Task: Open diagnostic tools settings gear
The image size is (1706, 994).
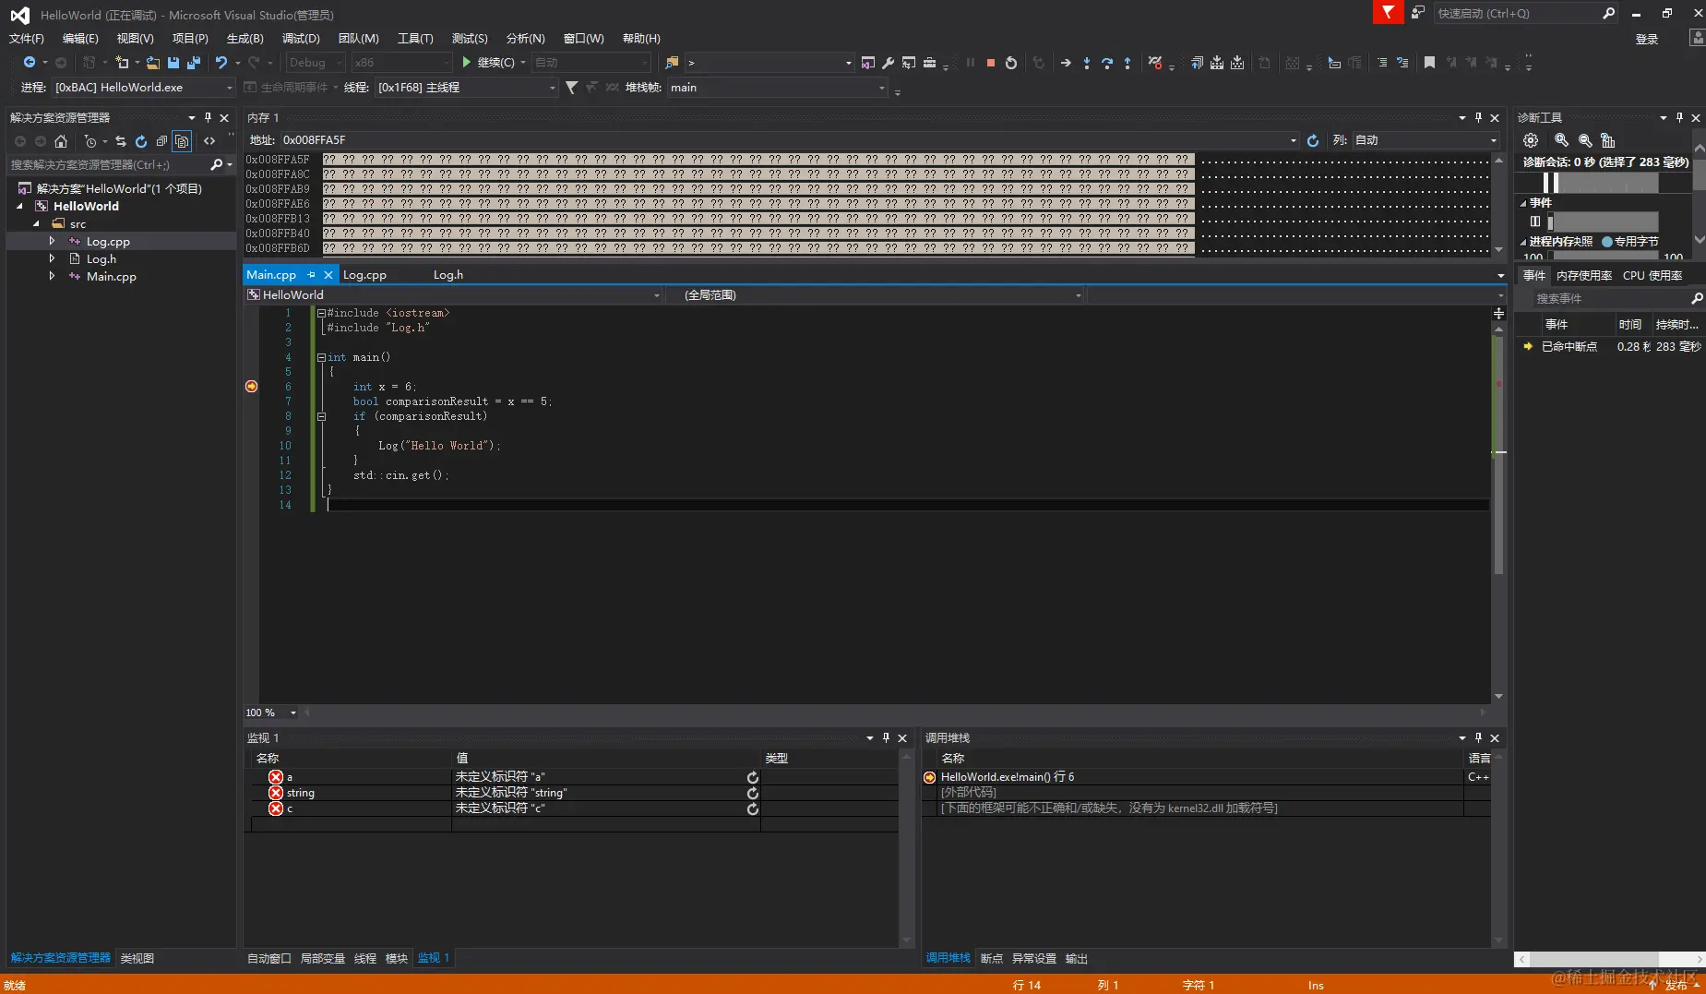Action: [x=1531, y=140]
